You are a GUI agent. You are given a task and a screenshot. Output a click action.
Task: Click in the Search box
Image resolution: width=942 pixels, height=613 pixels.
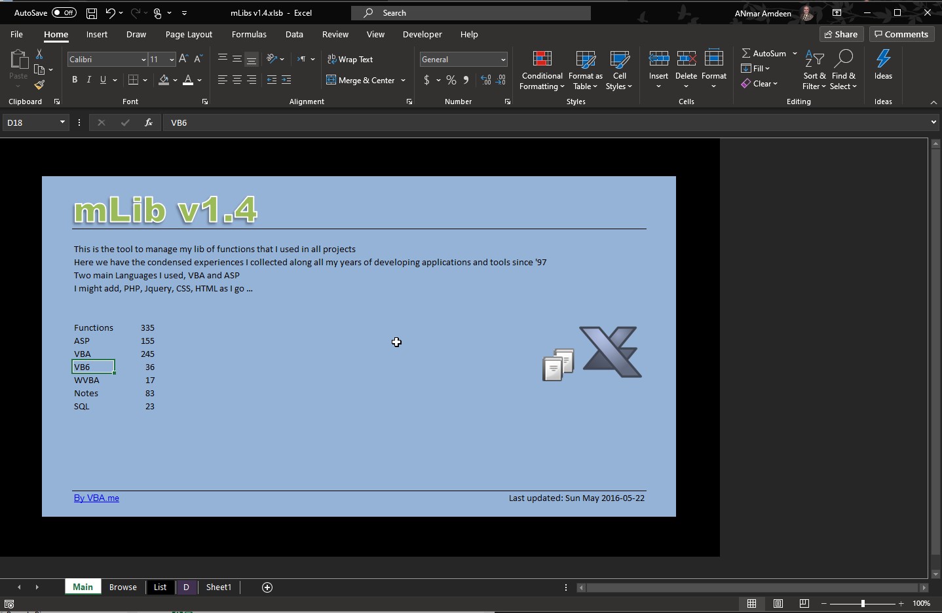(470, 13)
